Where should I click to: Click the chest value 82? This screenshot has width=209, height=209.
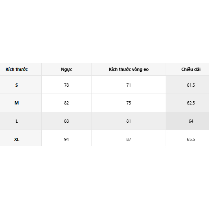(x=66, y=103)
